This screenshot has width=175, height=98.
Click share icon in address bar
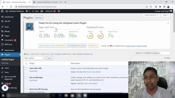(x=147, y=7)
